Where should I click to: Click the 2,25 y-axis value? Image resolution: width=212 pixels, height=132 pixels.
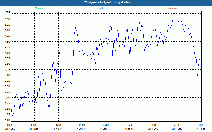tap(8, 92)
